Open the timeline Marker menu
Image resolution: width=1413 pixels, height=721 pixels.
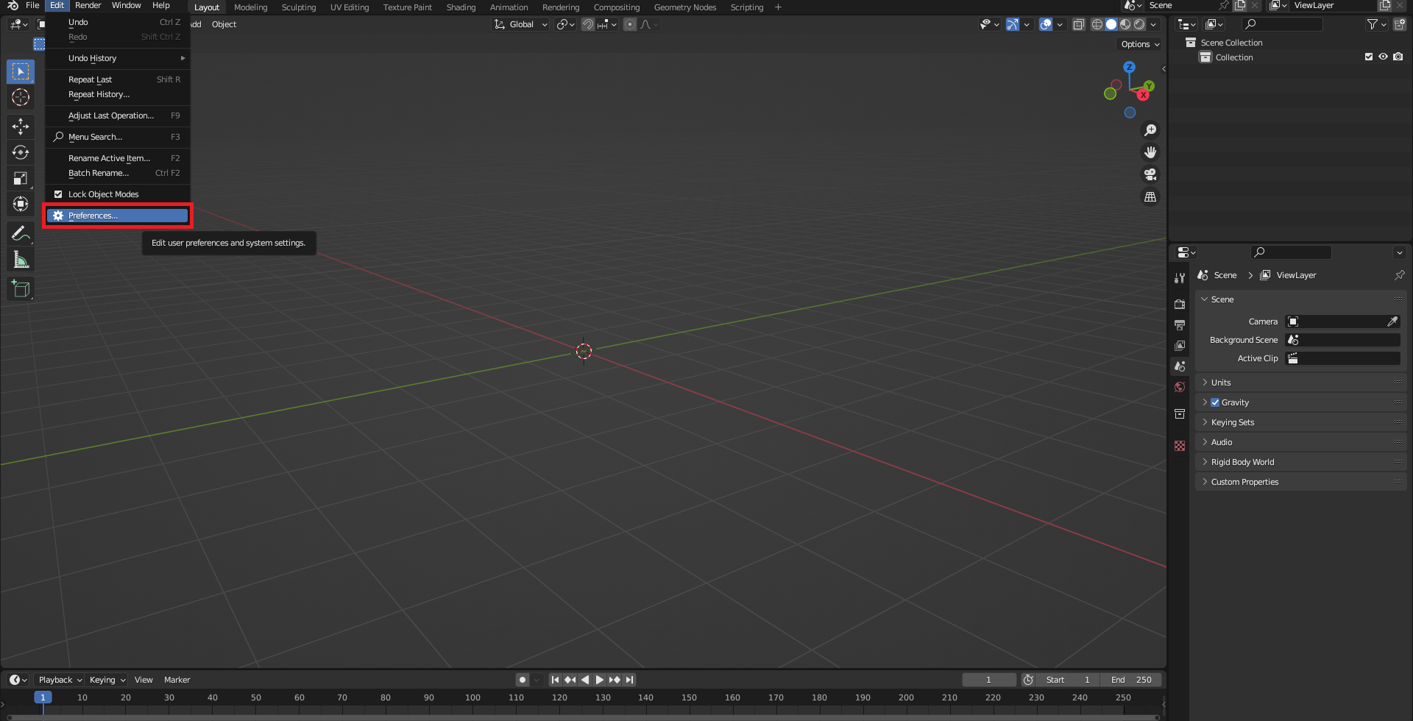177,680
